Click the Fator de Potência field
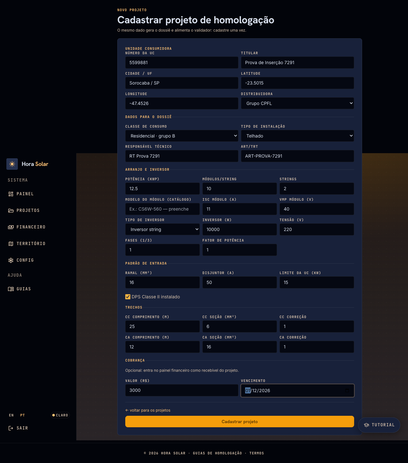This screenshot has width=408, height=463. click(240, 250)
